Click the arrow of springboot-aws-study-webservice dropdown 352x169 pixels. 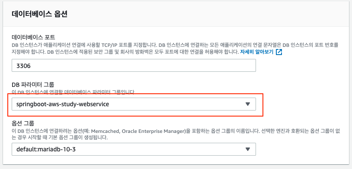[x=248, y=104]
